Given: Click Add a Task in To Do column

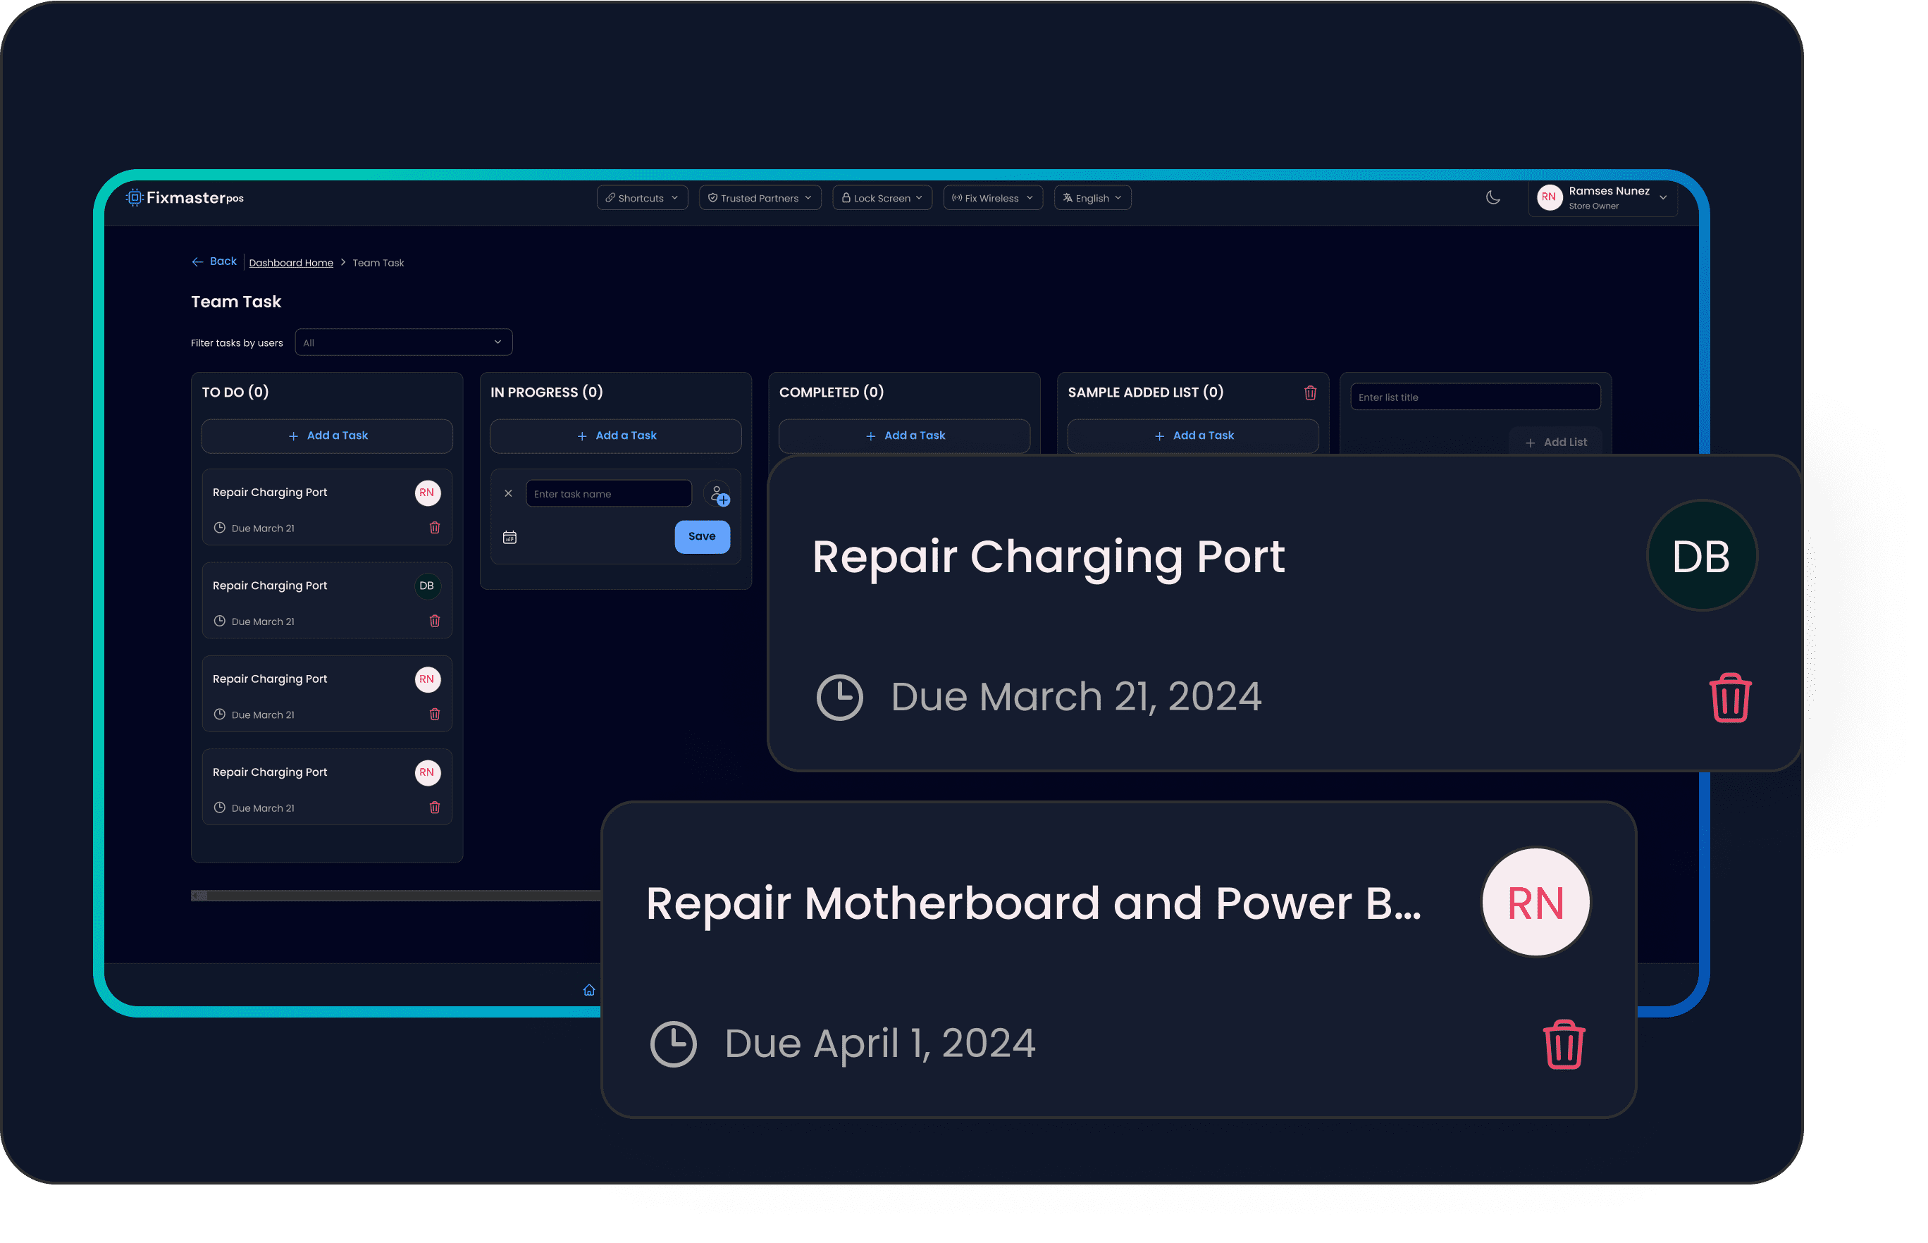Looking at the screenshot, I should point(327,436).
